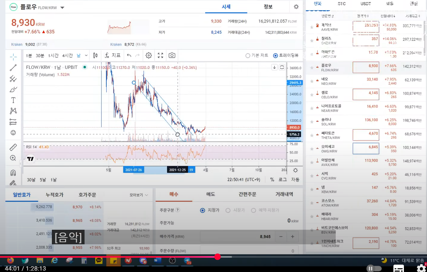This screenshot has height=272, width=427.
Task: Toggle favorite star for 코스모스 ATOM/KRW
Action: point(312,202)
